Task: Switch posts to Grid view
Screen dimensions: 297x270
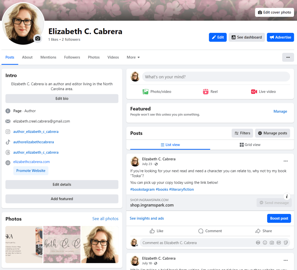Action: (250, 145)
